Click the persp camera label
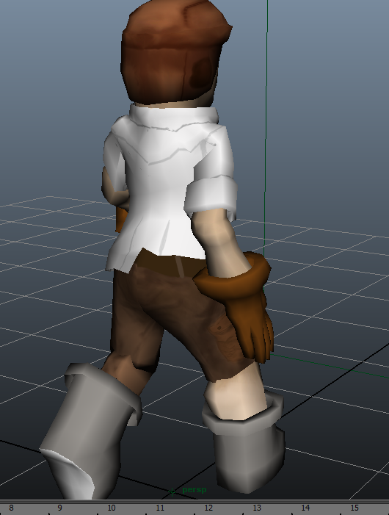Image resolution: width=389 pixels, height=515 pixels. pyautogui.click(x=194, y=490)
